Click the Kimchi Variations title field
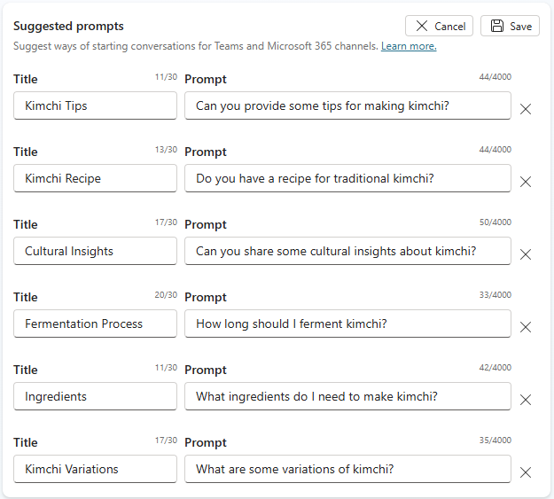 [x=96, y=469]
